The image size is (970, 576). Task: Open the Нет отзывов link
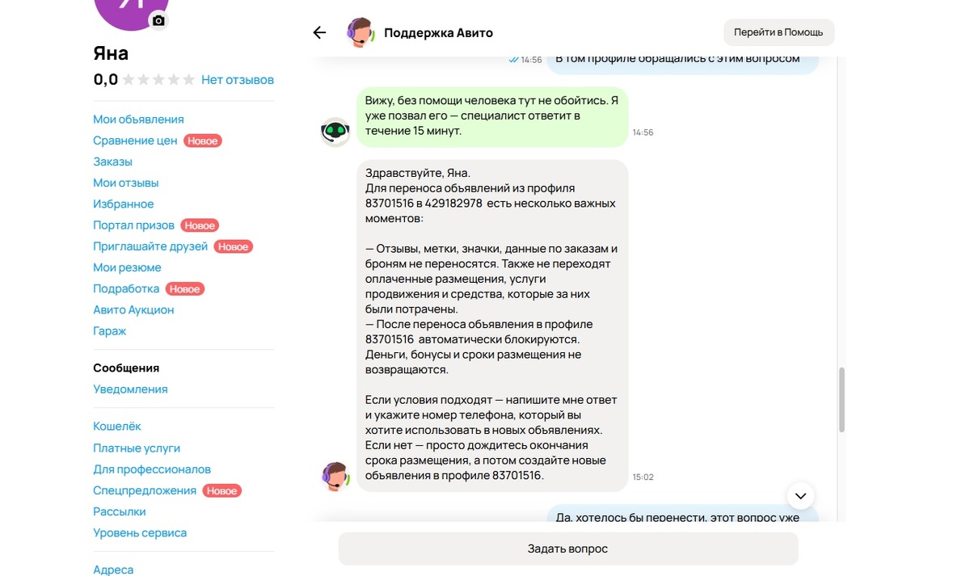tap(238, 80)
